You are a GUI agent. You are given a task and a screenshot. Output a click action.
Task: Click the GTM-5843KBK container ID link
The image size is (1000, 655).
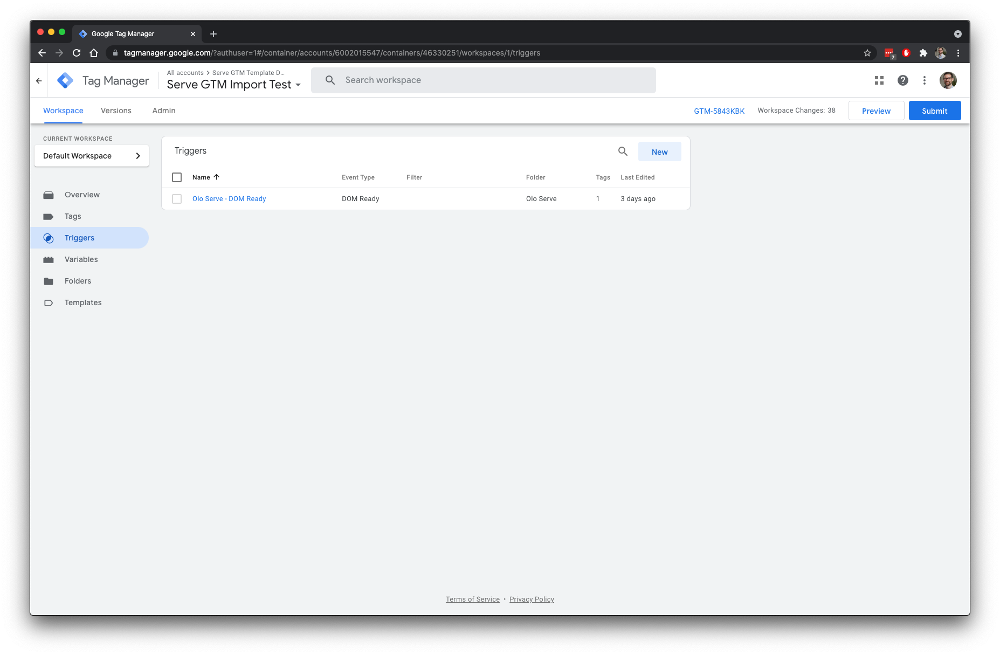pyautogui.click(x=719, y=111)
